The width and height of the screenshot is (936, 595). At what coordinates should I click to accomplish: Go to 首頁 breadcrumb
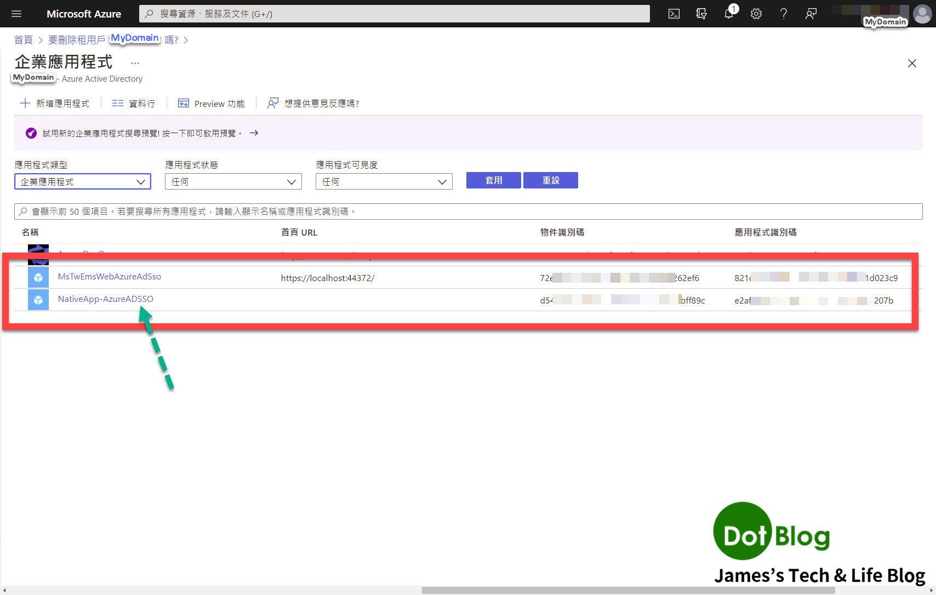click(24, 40)
